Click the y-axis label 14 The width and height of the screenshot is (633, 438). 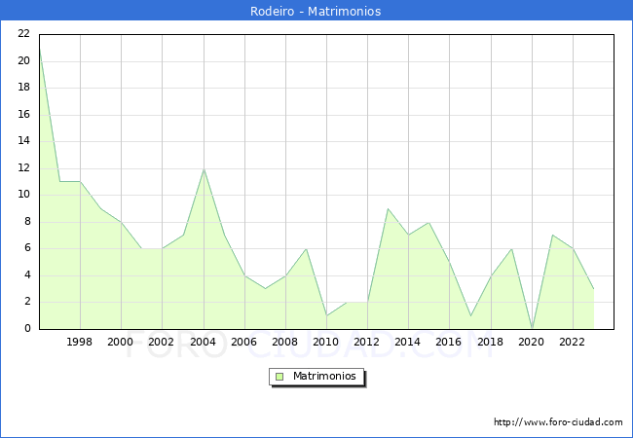click(24, 141)
